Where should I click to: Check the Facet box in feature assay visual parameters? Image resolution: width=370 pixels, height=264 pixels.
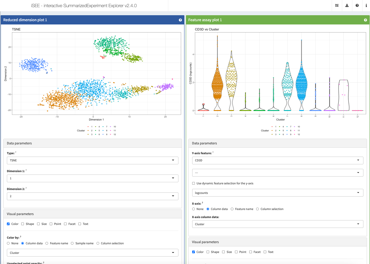point(251,252)
